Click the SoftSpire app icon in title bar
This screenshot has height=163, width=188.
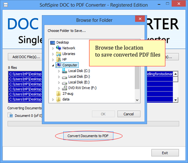[6, 5]
